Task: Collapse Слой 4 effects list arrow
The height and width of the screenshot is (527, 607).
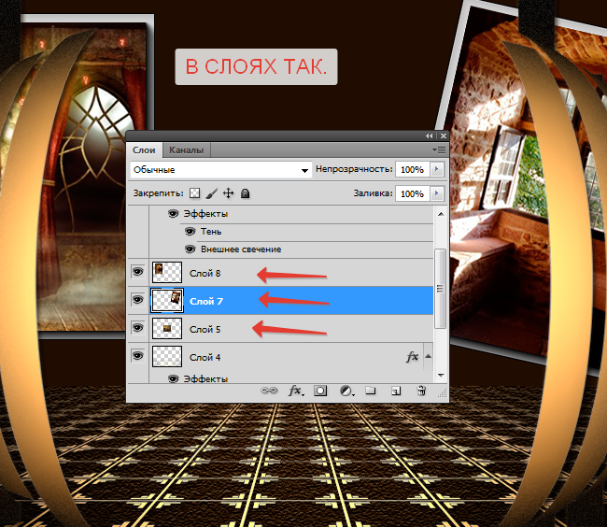Action: (428, 356)
